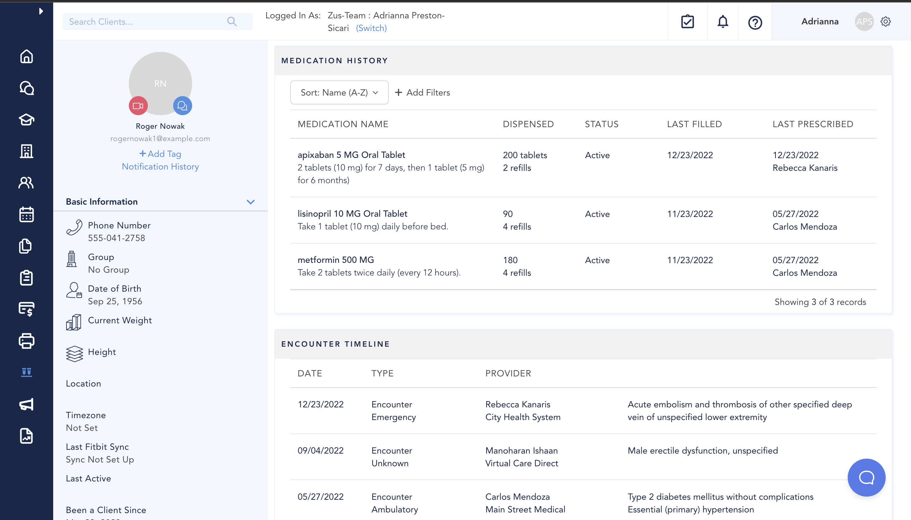This screenshot has height=520, width=911.
Task: Click the home icon in sidebar
Action: 27,56
